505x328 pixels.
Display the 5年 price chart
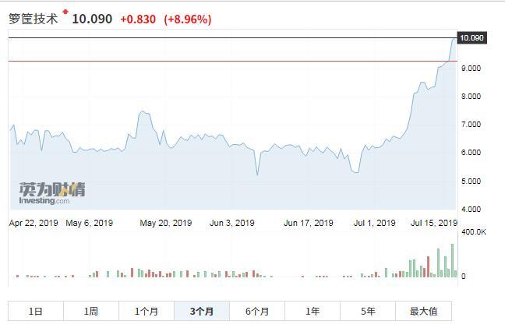[368, 311]
